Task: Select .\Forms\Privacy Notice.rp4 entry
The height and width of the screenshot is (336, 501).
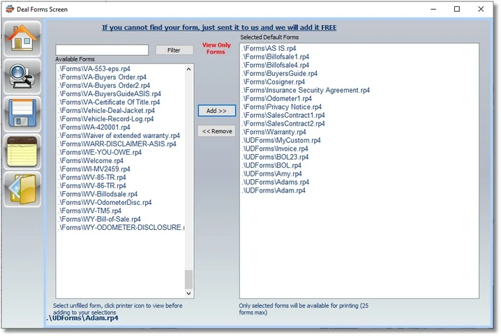Action: (x=282, y=107)
